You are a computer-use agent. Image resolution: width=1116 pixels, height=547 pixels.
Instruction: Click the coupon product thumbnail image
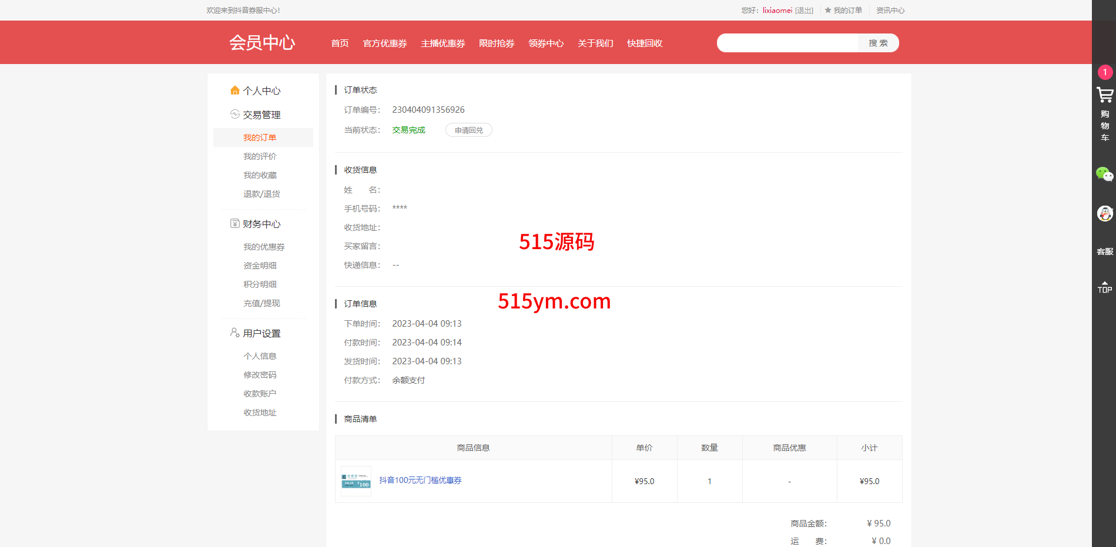[x=356, y=481]
